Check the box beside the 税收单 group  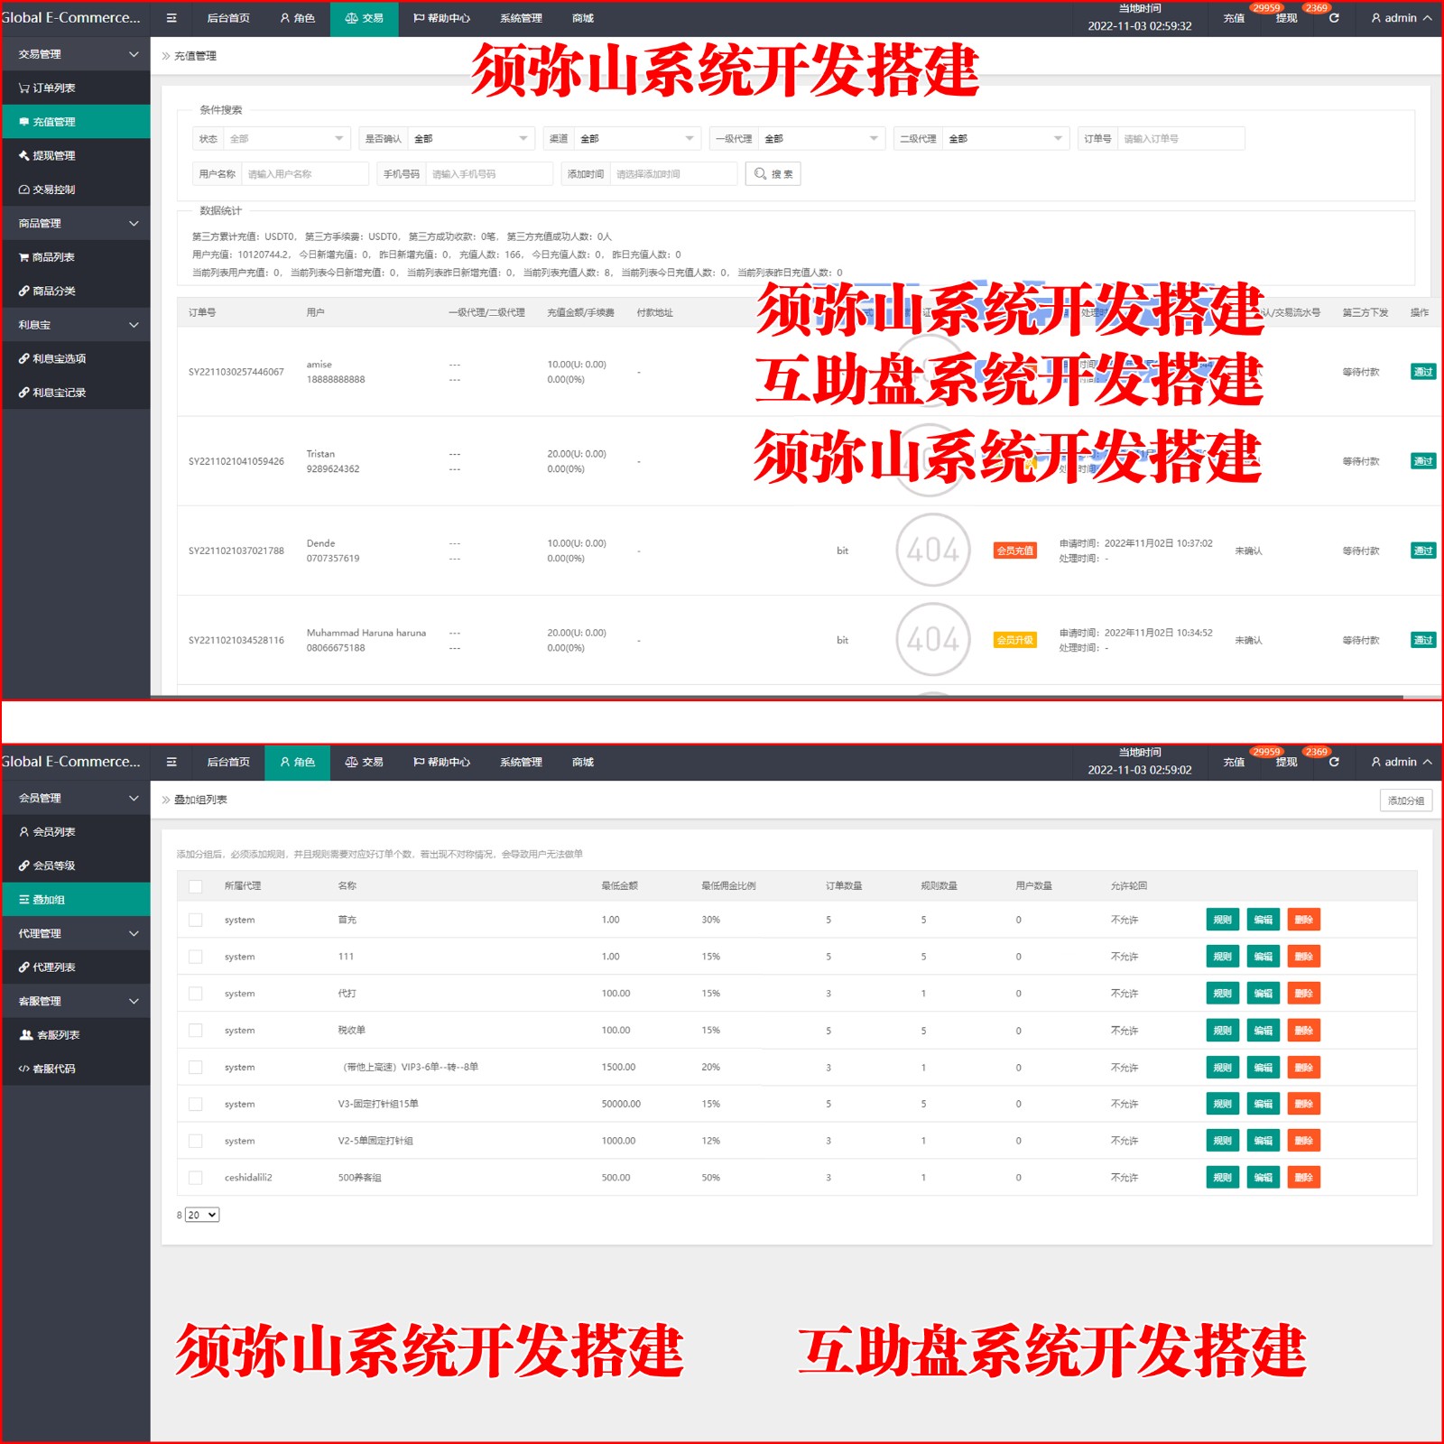coord(196,1031)
